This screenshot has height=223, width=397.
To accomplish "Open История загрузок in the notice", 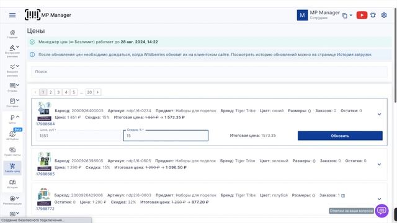I will click(x=354, y=55).
